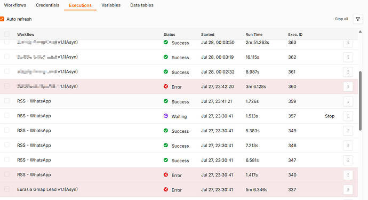Open Eurasia Gmap Lead v1.1(Asyn) workflow link
The image size is (368, 200).
point(47,189)
